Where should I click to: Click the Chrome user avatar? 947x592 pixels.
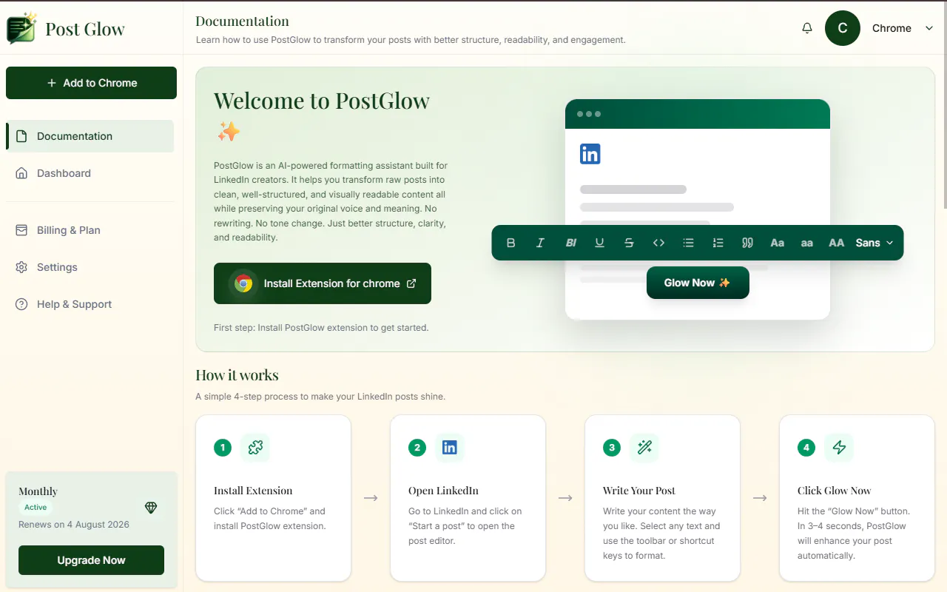pyautogui.click(x=843, y=28)
